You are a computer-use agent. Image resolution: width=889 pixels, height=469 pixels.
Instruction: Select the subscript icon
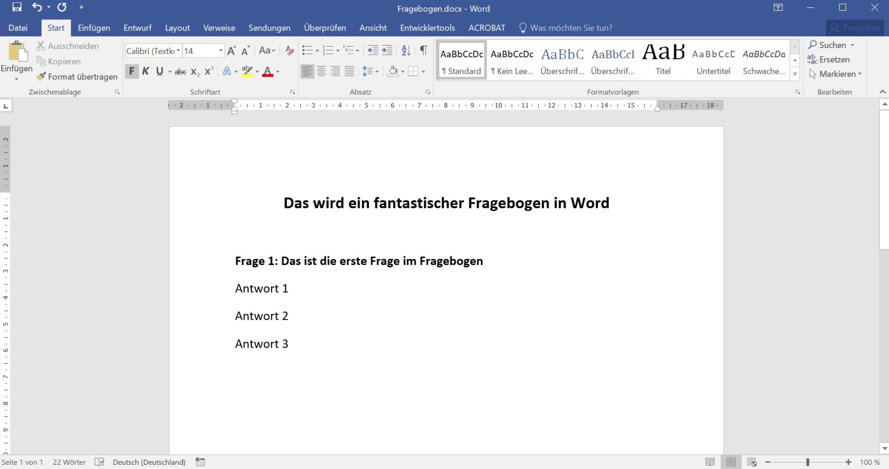[194, 71]
